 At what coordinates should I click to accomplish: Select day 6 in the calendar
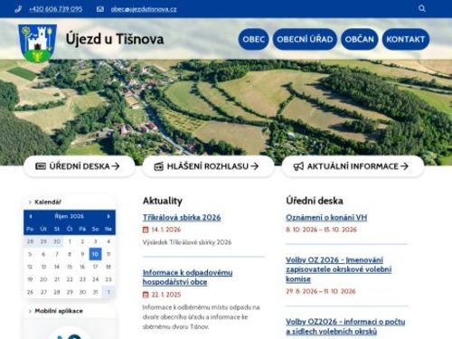(x=43, y=254)
